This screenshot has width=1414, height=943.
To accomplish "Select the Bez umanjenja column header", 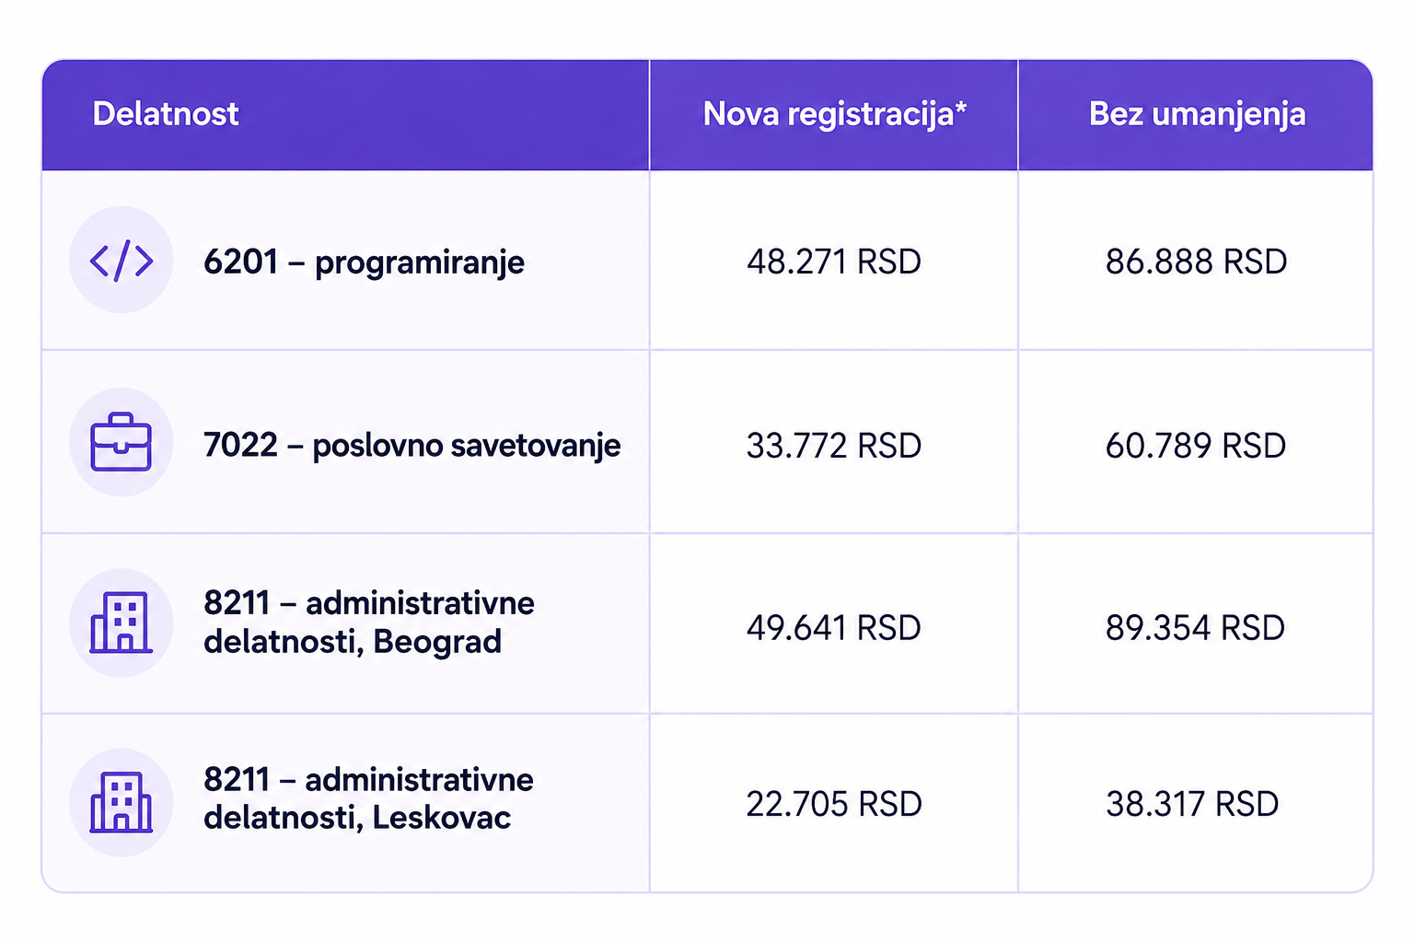I will tap(1197, 114).
